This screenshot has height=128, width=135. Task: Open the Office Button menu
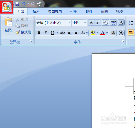(x=7, y=7)
